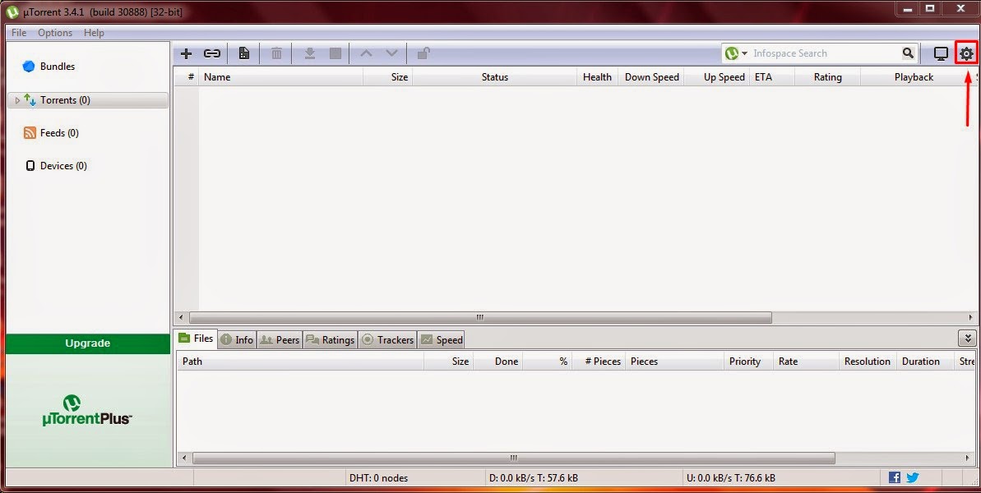Select Devices (0) in the sidebar
This screenshot has height=493, width=981.
56,166
